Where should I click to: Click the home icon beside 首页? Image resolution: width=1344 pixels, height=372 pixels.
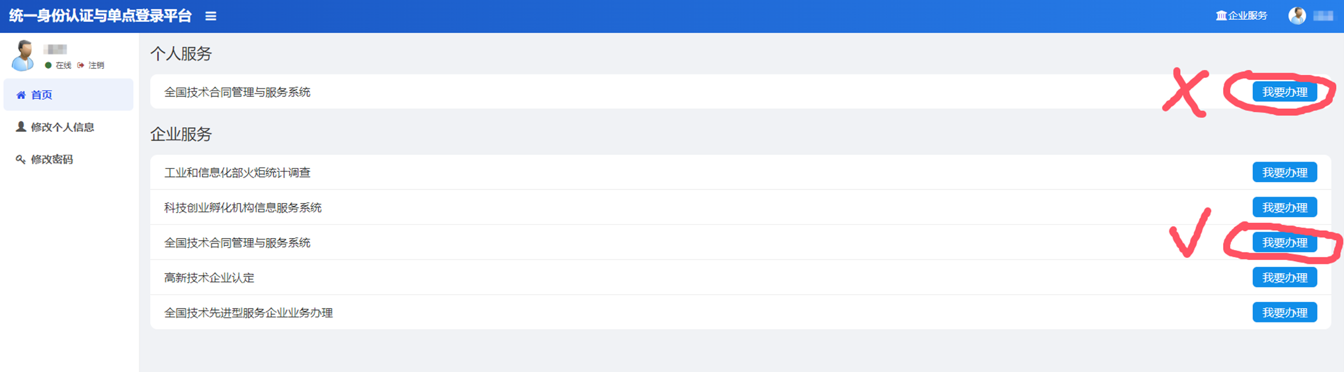21,95
